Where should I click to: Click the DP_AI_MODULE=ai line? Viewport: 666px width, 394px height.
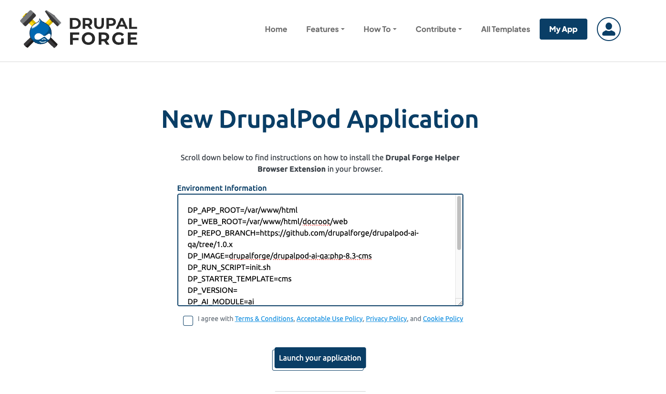(221, 301)
